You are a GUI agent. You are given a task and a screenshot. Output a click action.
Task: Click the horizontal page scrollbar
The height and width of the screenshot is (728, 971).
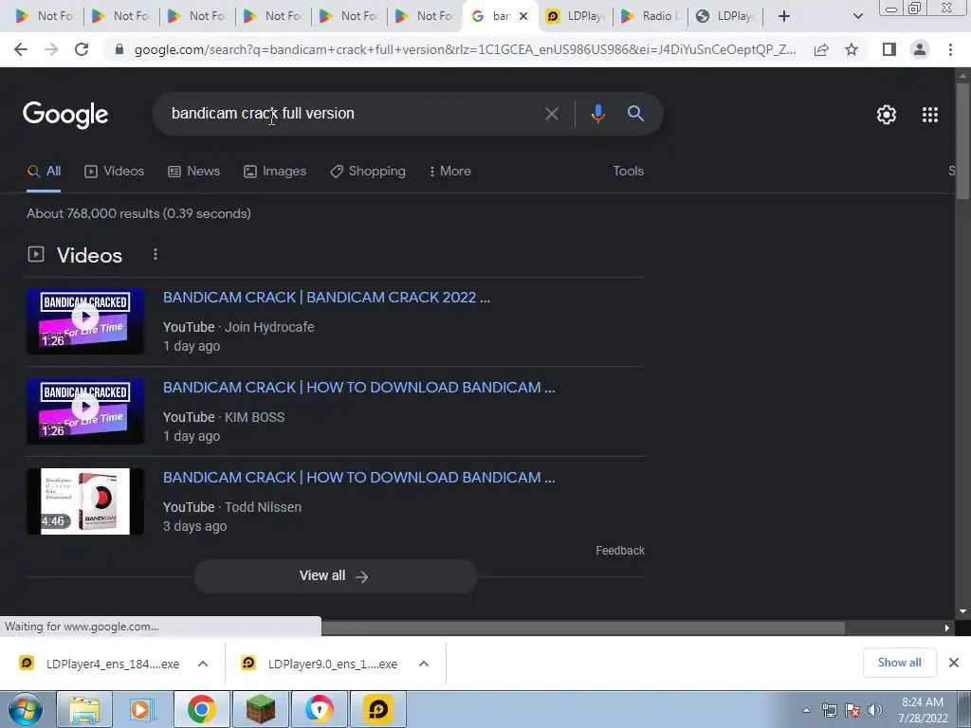[x=582, y=628]
